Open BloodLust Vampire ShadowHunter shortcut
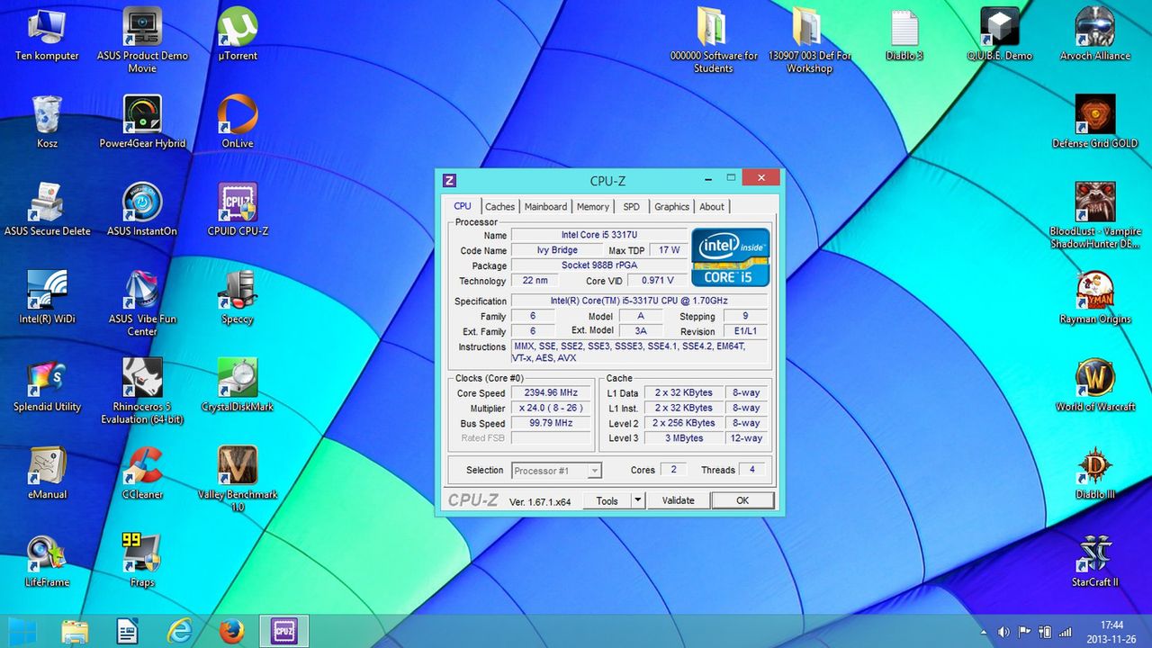The width and height of the screenshot is (1152, 648). [x=1095, y=216]
